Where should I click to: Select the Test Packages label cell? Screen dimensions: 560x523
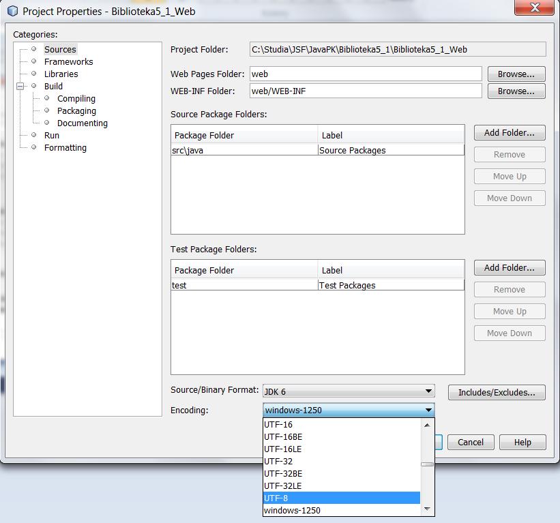coord(391,285)
